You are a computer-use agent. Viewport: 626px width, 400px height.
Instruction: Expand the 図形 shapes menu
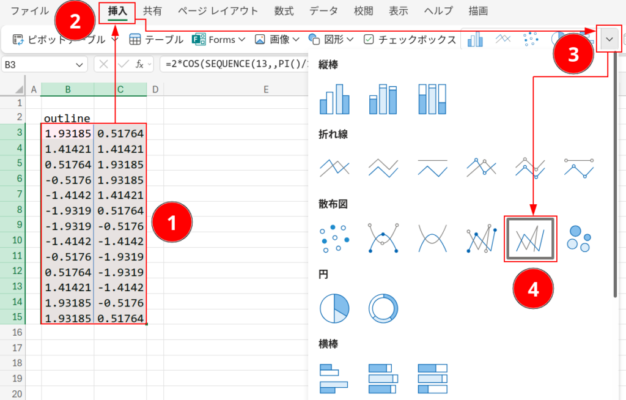pos(336,39)
